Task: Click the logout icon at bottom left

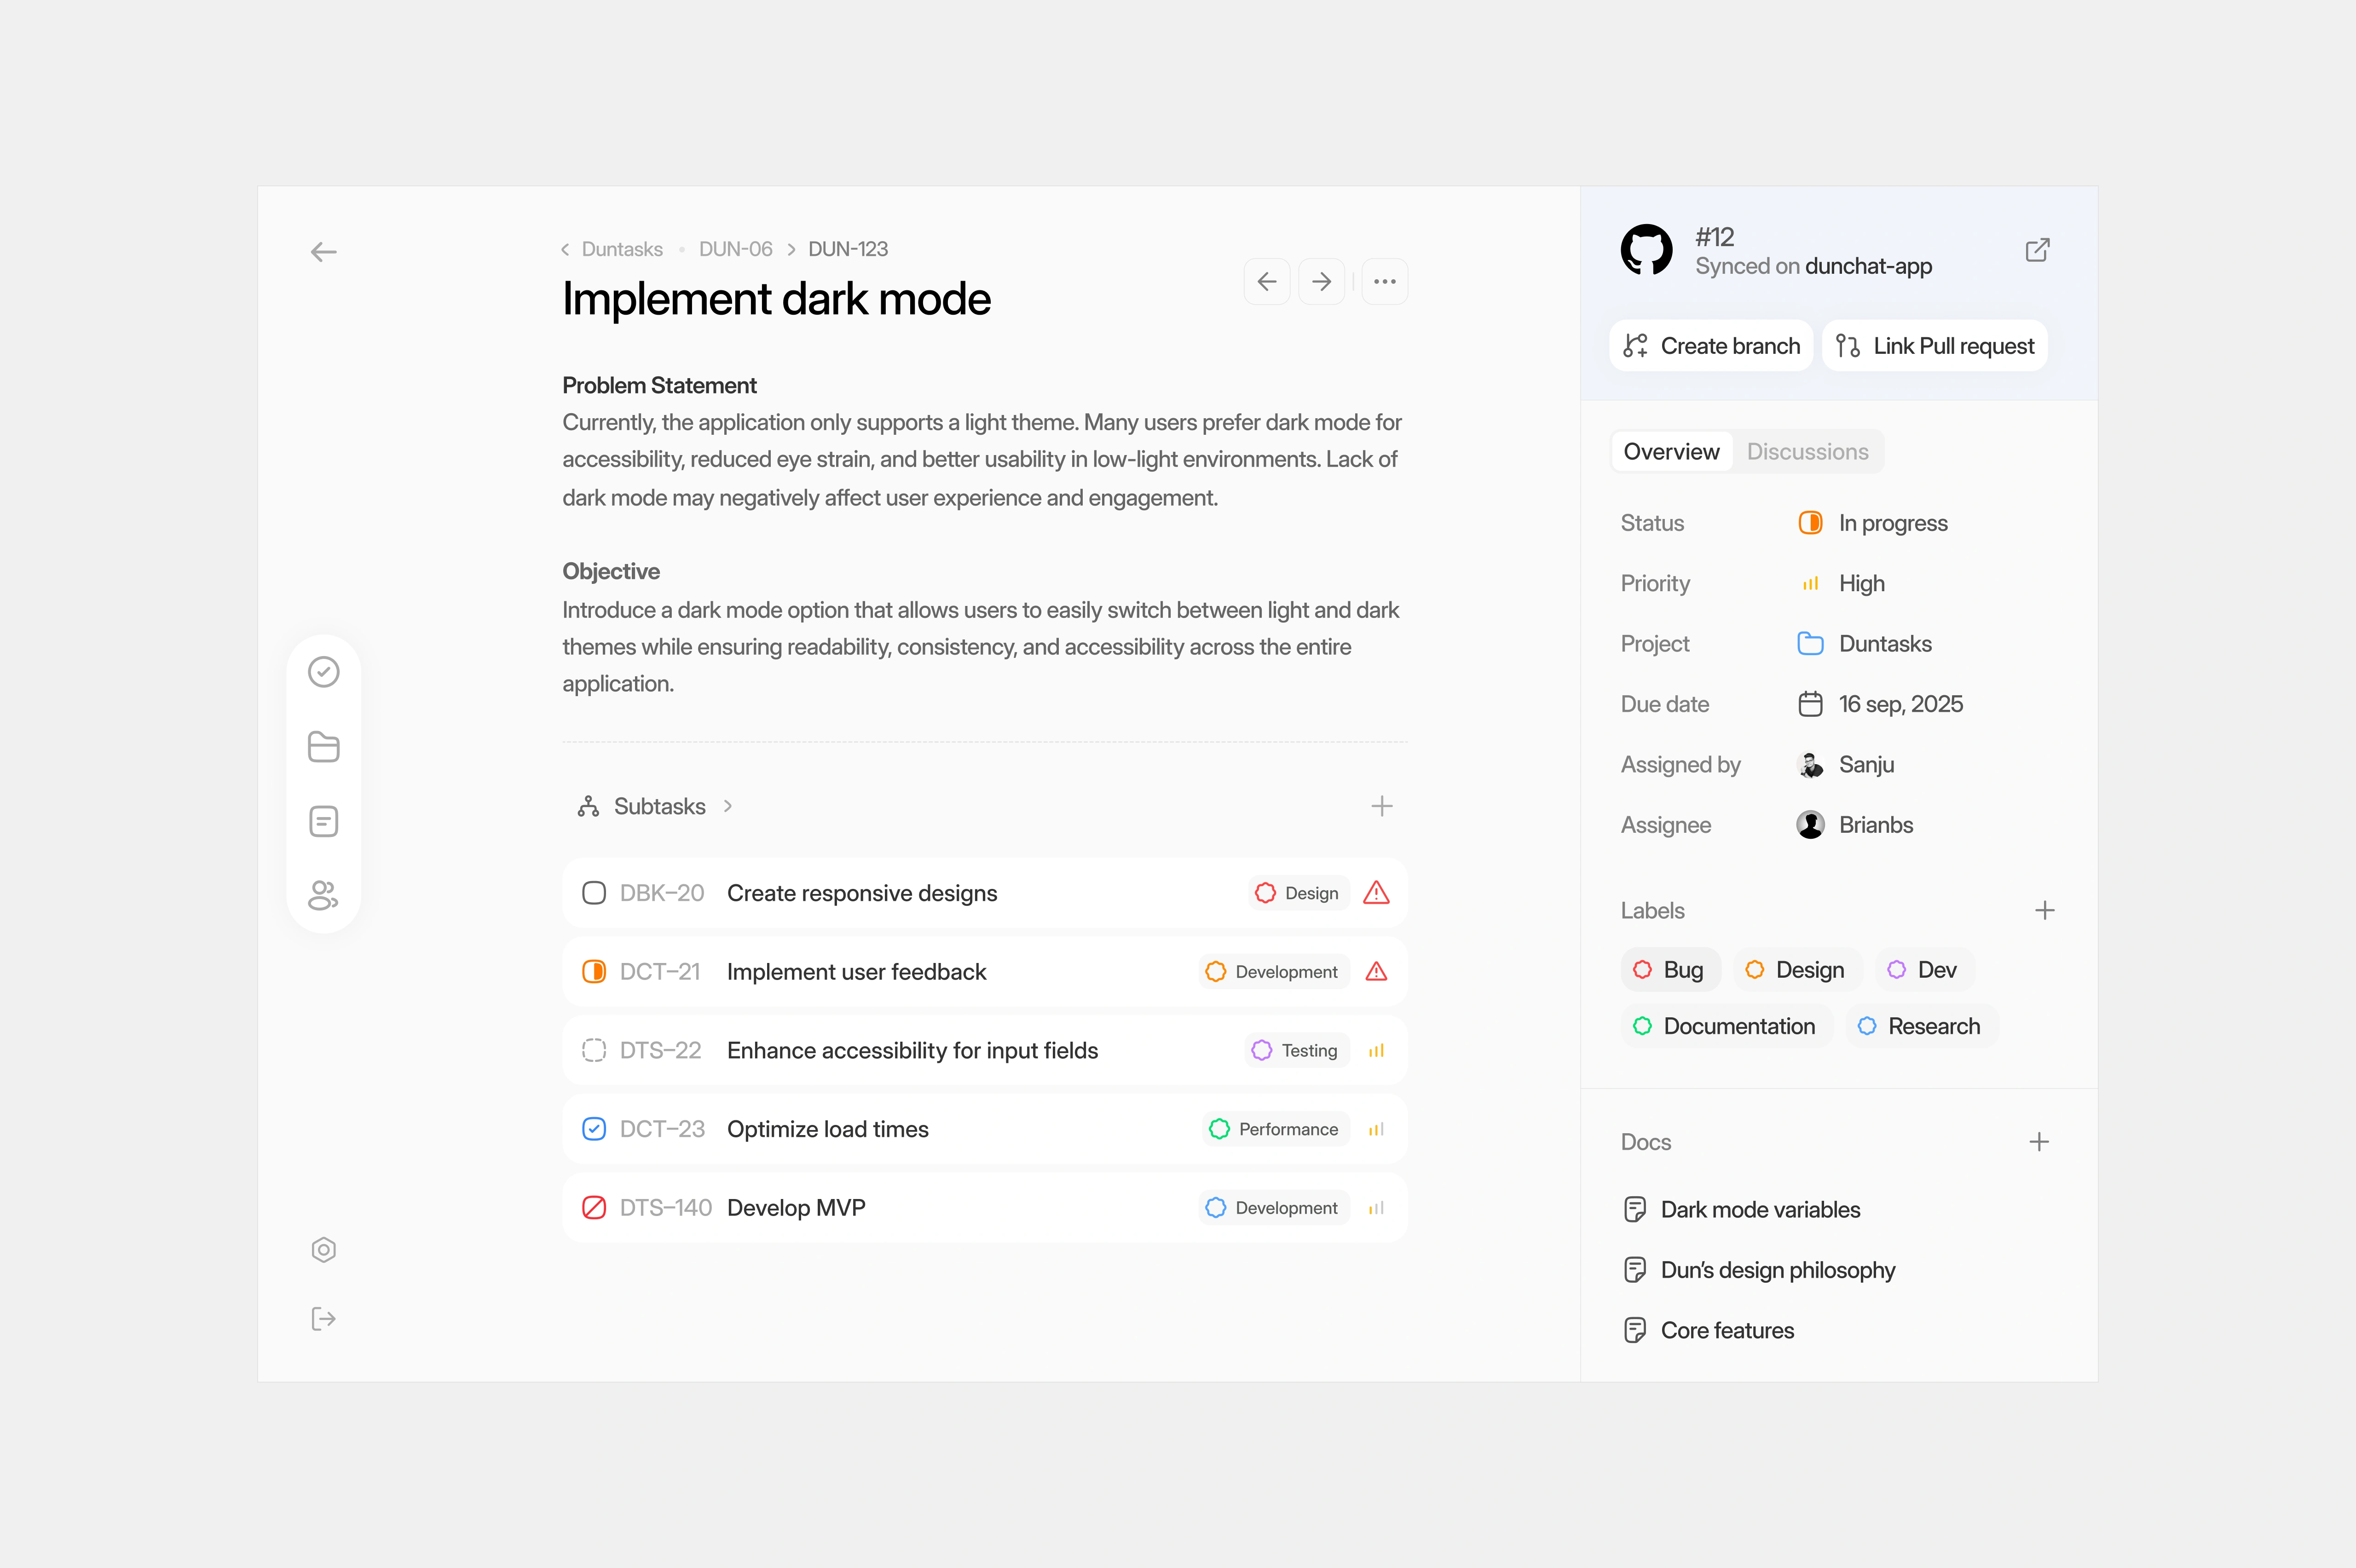Action: pos(323,1319)
